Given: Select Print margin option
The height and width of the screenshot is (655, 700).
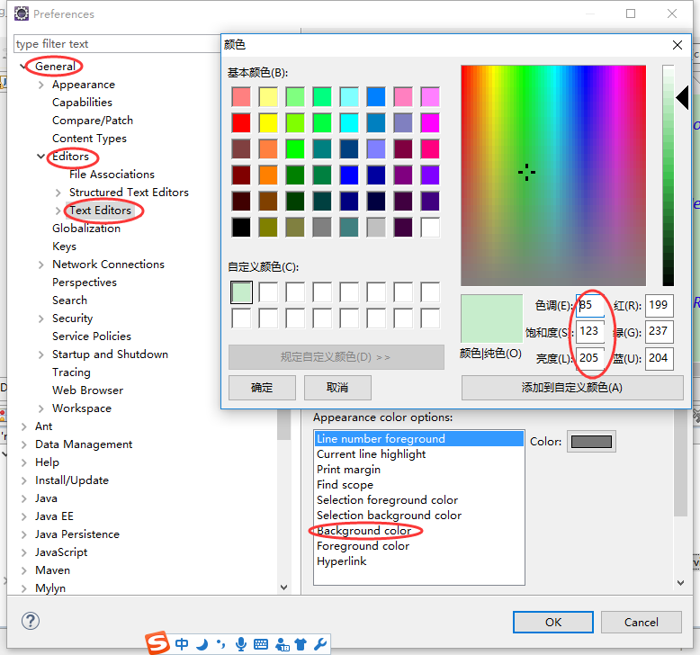Looking at the screenshot, I should [x=348, y=470].
